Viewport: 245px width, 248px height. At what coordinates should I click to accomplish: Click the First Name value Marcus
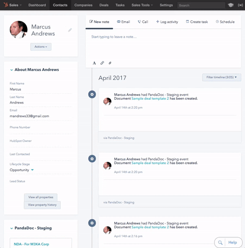tap(15, 89)
